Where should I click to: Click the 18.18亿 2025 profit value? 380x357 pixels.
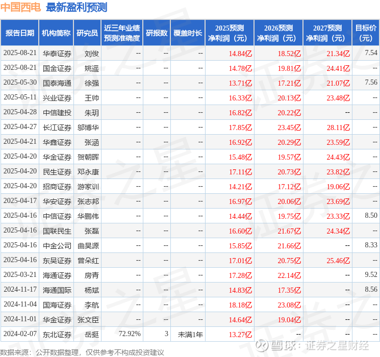240,305
